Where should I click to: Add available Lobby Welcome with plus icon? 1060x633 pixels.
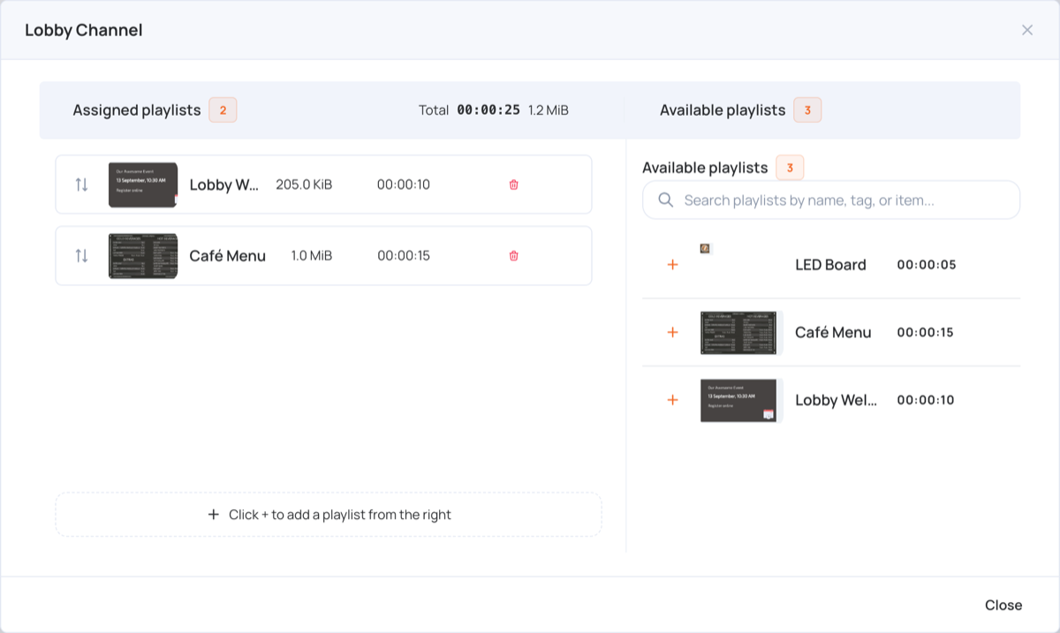pos(672,400)
